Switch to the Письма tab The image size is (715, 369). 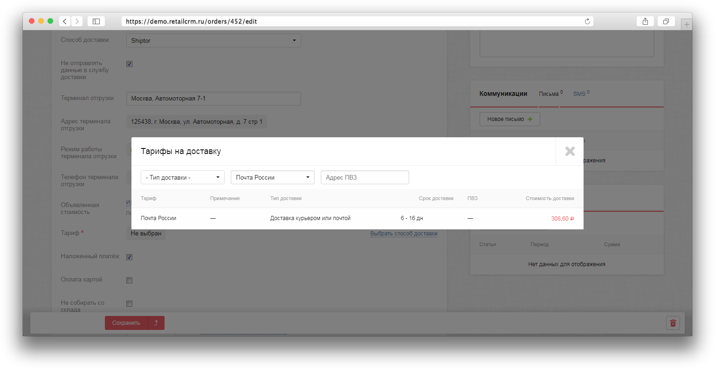(x=549, y=94)
